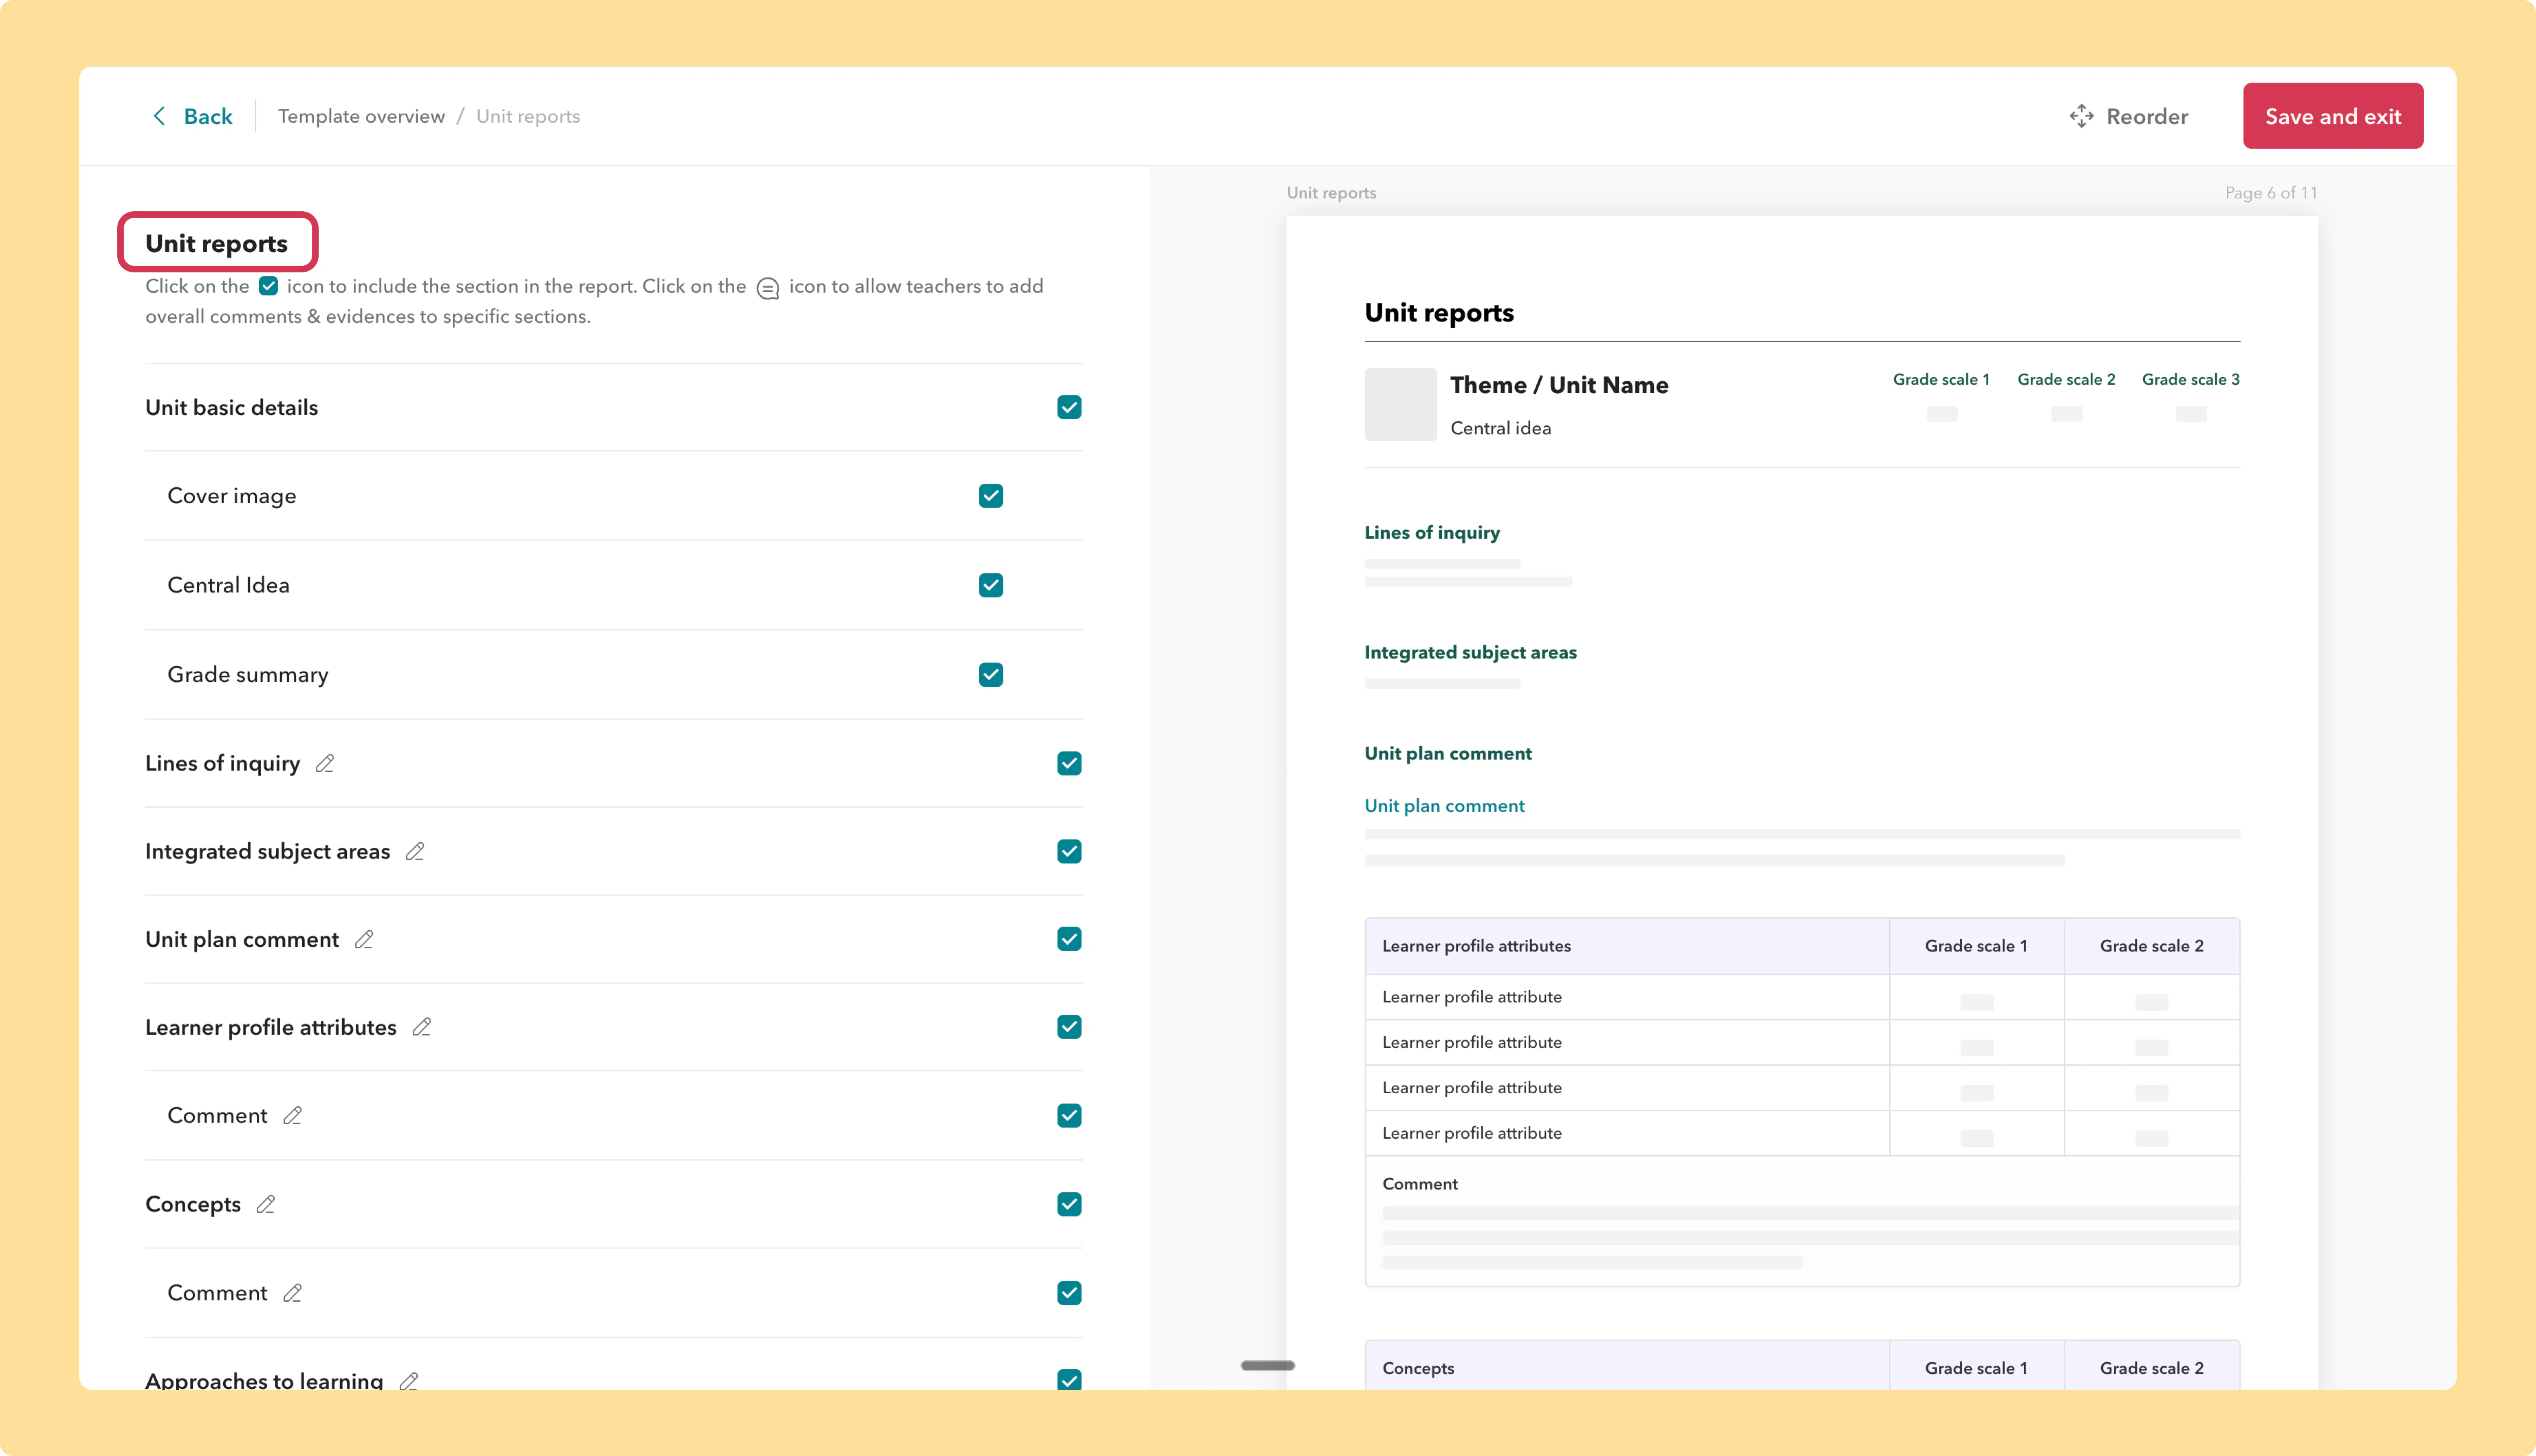The image size is (2536, 1456).
Task: Click Learner profile attributes table header
Action: tap(1476, 946)
